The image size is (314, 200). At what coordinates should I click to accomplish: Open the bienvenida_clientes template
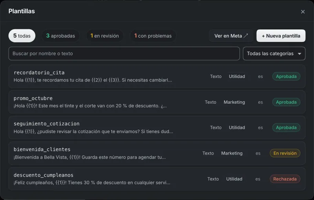[x=157, y=153]
